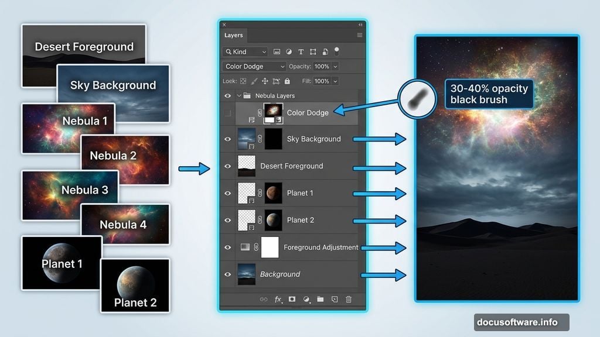Image resolution: width=600 pixels, height=337 pixels.
Task: Click the Lock Position icon in the Lock row
Action: [265, 81]
